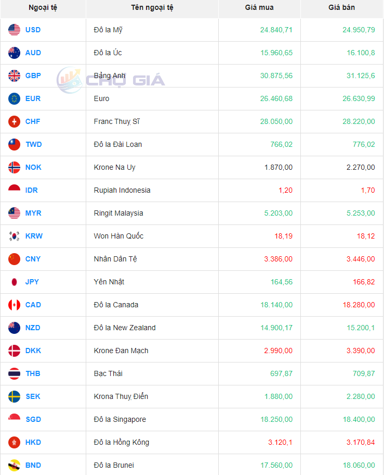
Task: Click the Giá bán column header
Action: 342,8
